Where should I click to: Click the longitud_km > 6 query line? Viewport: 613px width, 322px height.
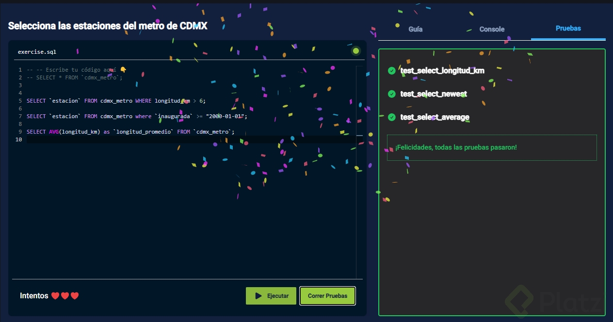click(x=116, y=101)
